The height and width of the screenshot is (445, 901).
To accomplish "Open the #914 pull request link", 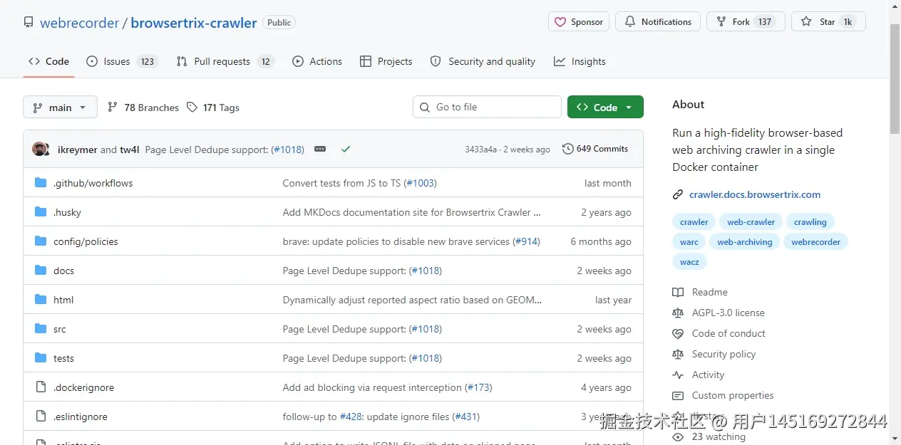I will pos(527,241).
